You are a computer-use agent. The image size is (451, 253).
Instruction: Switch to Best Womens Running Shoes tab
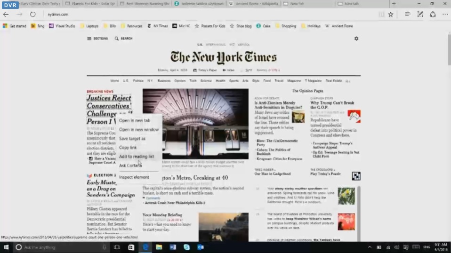tap(145, 3)
